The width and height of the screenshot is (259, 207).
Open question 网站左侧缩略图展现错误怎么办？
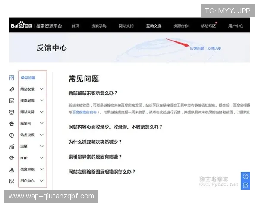click(x=102, y=172)
